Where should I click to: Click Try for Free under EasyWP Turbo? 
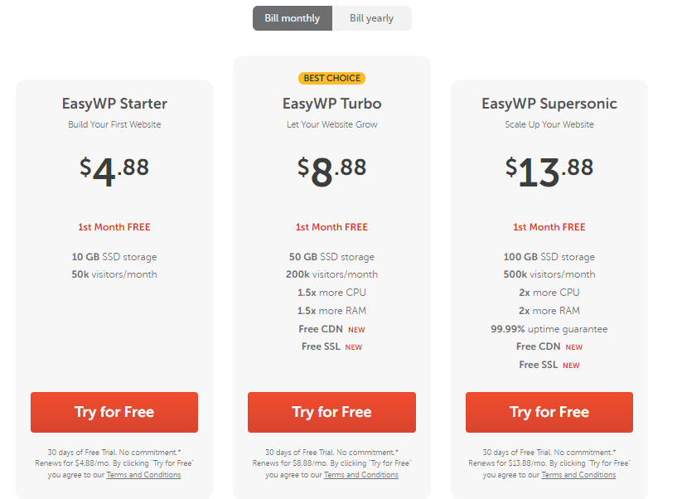pos(331,412)
